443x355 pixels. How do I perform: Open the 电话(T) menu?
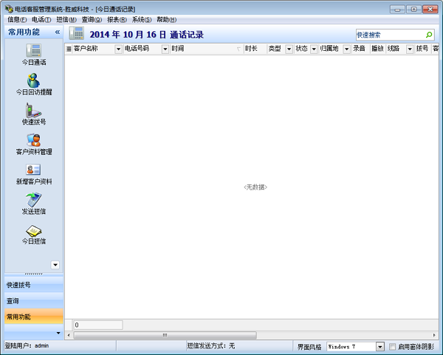(x=41, y=19)
